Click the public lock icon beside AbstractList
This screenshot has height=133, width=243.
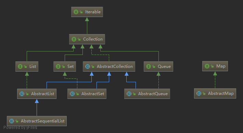pyautogui.click(x=27, y=94)
